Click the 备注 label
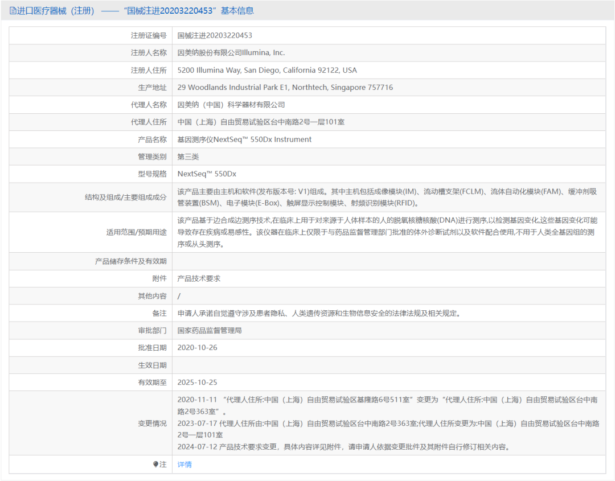615x481 pixels. click(159, 313)
